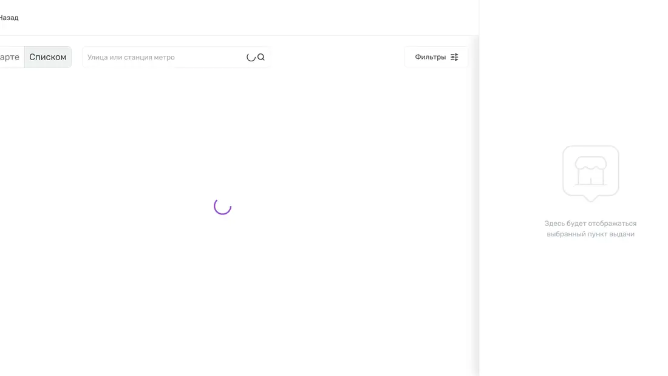Click the pointer tip below store icon
This screenshot has height=376, width=668.
(590, 199)
